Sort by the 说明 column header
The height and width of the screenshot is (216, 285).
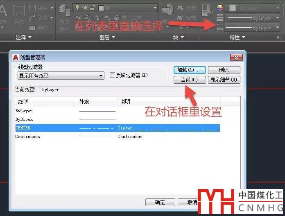(169, 102)
